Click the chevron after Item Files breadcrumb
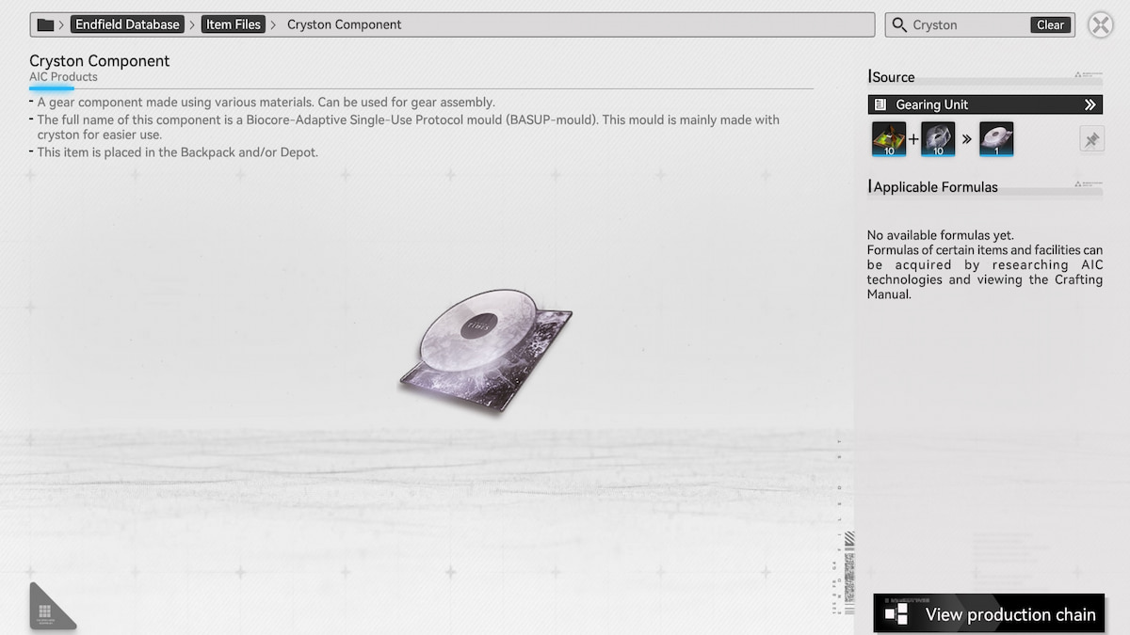The image size is (1130, 635). [x=274, y=24]
